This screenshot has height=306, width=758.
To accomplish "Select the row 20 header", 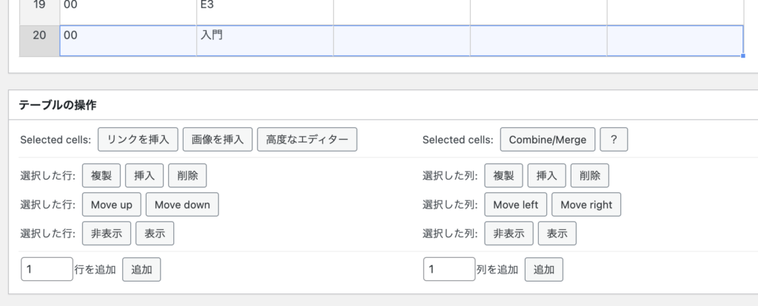I will coord(39,41).
